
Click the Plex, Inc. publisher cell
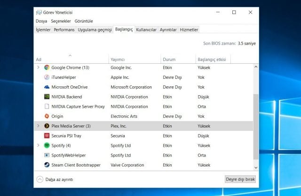[119, 126]
